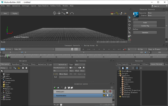Image resolution: width=168 pixels, height=106 pixels.
Task: Click the Zero key button
Action: point(71,71)
